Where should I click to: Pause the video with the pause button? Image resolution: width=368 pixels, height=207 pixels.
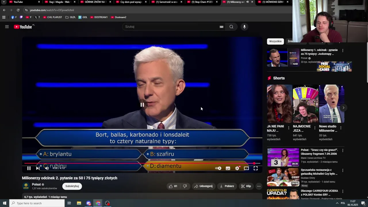coord(29,168)
